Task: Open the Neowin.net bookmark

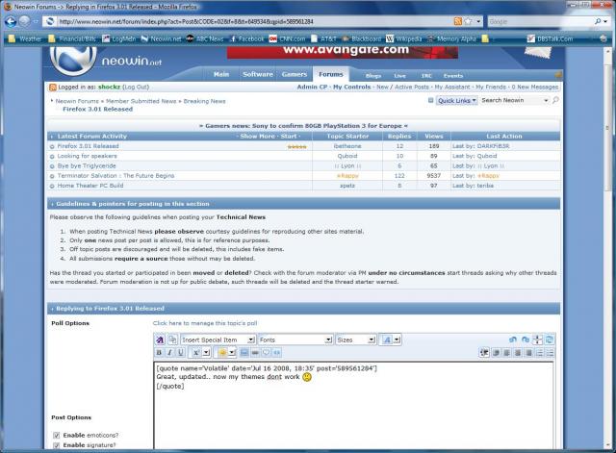Action: [x=161, y=38]
